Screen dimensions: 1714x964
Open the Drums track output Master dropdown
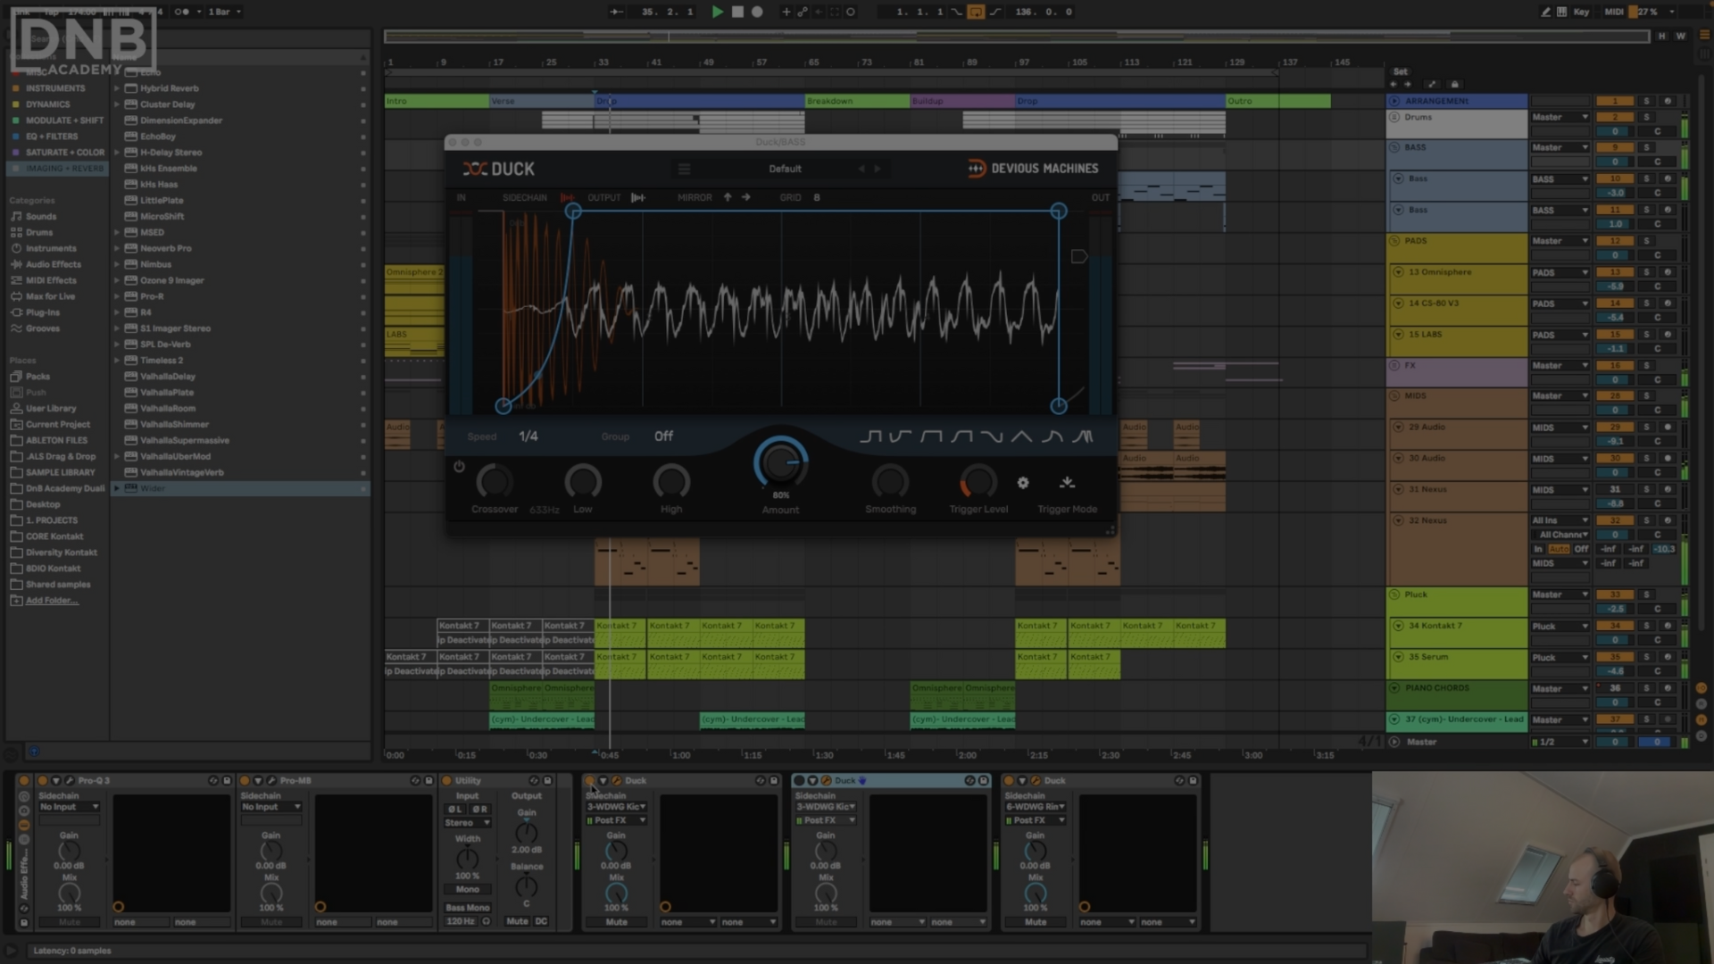(x=1560, y=117)
